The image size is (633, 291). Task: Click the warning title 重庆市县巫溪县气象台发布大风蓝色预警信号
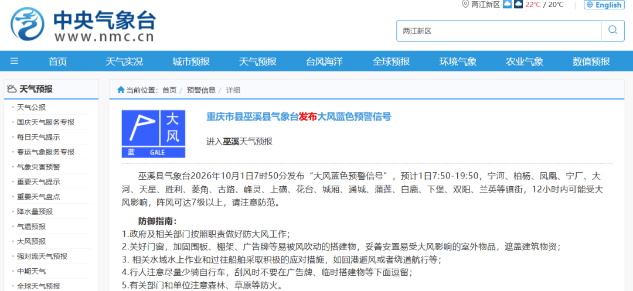point(299,117)
